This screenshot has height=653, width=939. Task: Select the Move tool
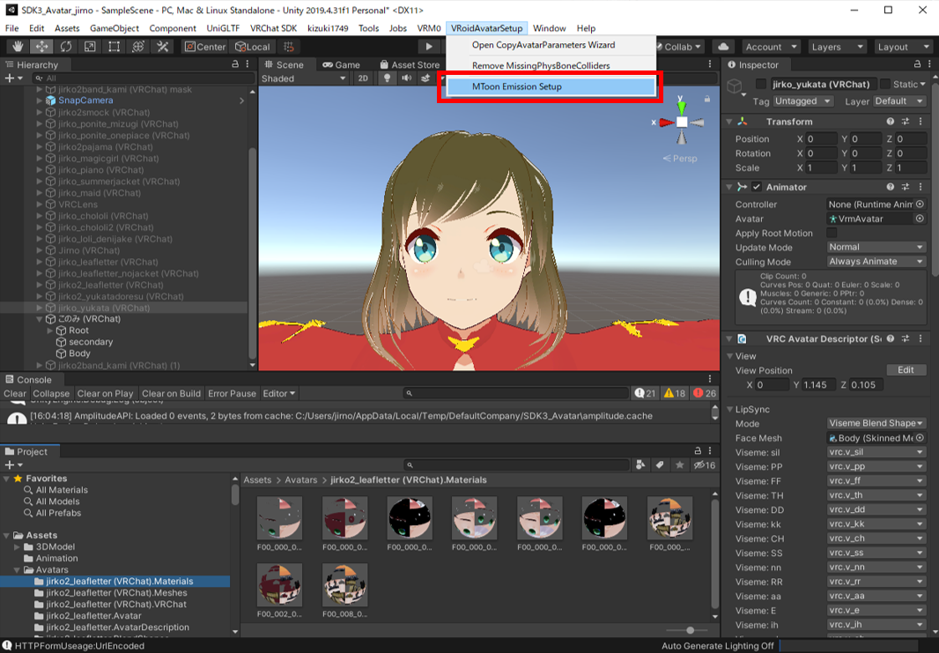[x=41, y=47]
